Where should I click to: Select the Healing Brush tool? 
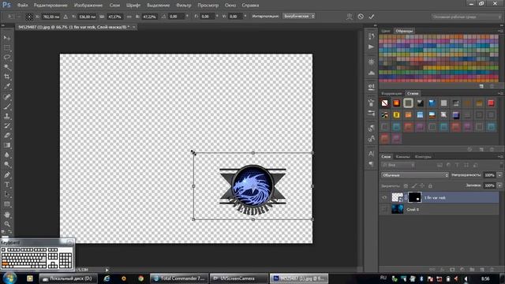pyautogui.click(x=7, y=96)
